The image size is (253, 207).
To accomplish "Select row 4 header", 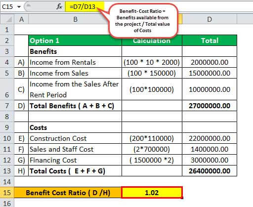I will [x=7, y=62].
